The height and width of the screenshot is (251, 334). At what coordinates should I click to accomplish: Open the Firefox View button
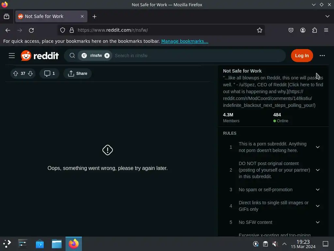tap(7, 16)
